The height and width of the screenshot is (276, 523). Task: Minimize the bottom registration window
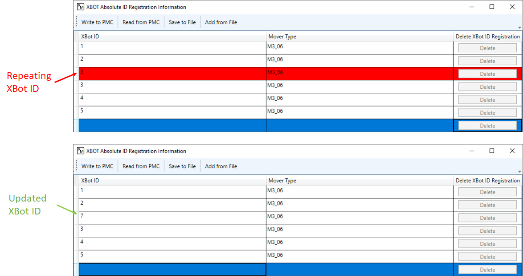471,151
